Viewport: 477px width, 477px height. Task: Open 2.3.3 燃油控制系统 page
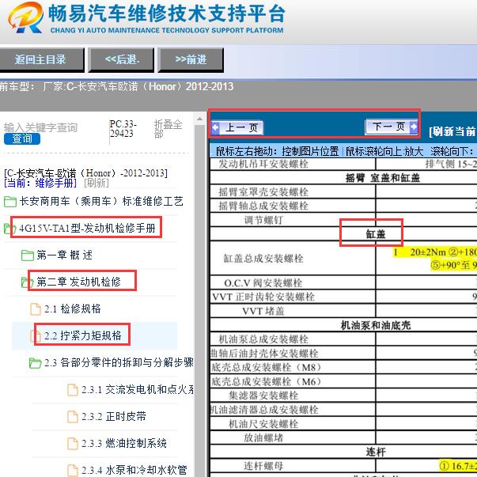pos(124,443)
